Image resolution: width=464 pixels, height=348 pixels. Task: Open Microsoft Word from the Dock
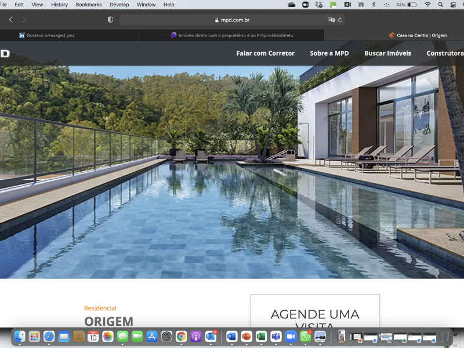coord(231,336)
